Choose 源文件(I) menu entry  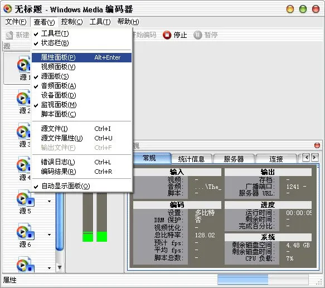[81, 129]
